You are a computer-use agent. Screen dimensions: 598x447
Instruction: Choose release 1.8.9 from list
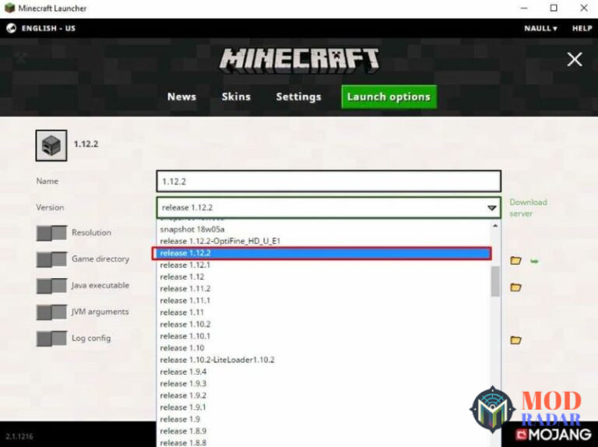pyautogui.click(x=324, y=431)
